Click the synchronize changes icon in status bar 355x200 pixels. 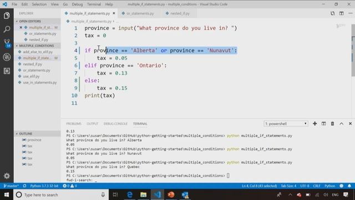(x=24, y=186)
